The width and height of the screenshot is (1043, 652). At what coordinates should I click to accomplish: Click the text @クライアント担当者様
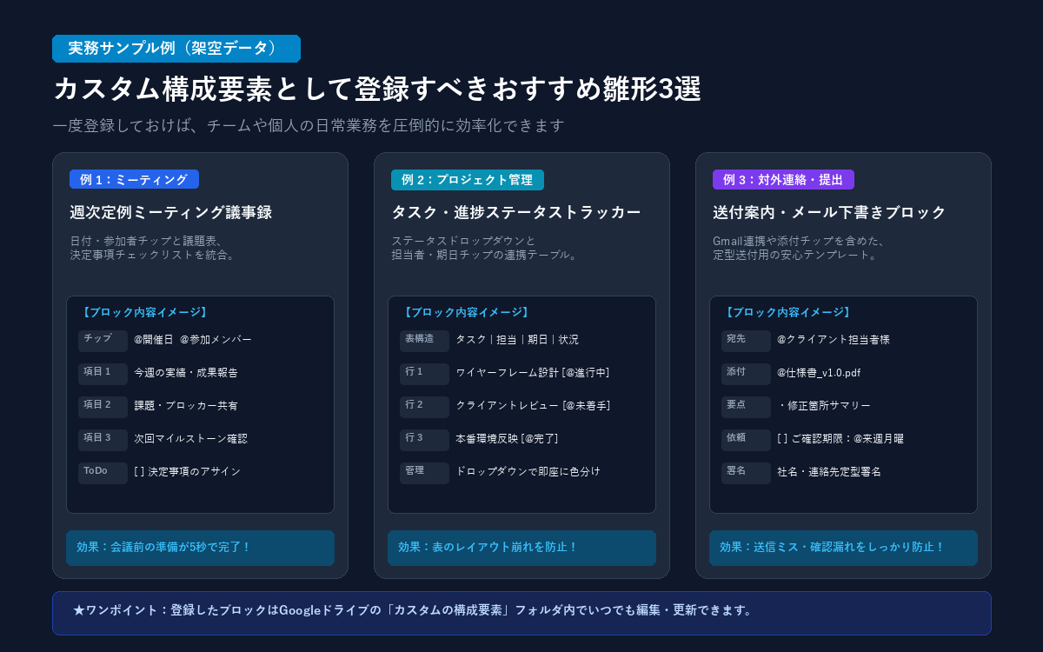[x=834, y=340]
